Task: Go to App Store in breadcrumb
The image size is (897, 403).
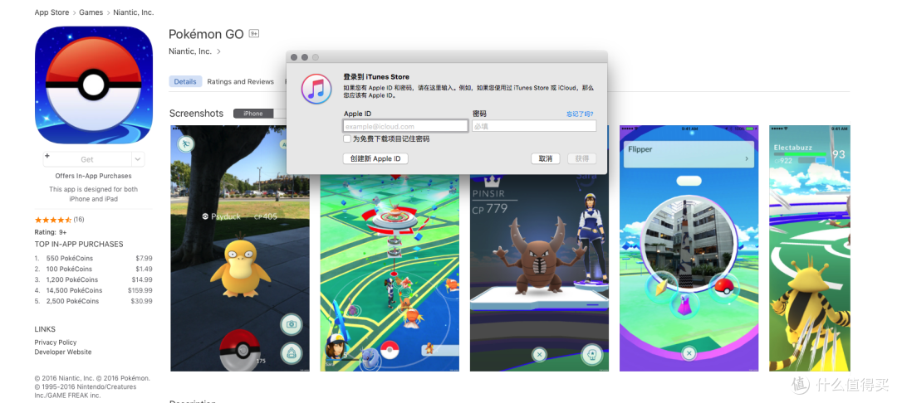Action: (x=51, y=12)
